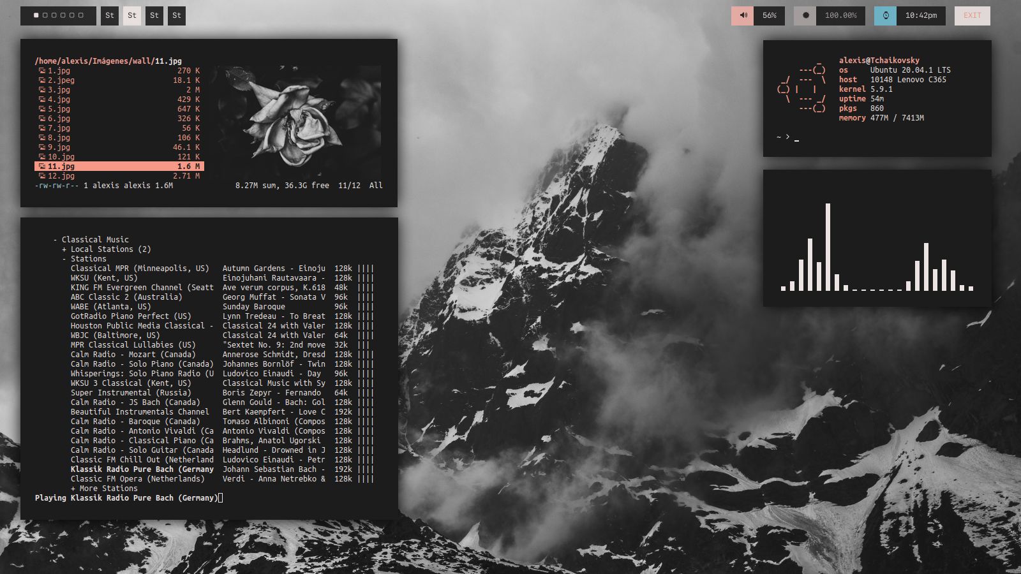Open the clock icon beside 10:42pm
The height and width of the screenshot is (574, 1021).
885,16
